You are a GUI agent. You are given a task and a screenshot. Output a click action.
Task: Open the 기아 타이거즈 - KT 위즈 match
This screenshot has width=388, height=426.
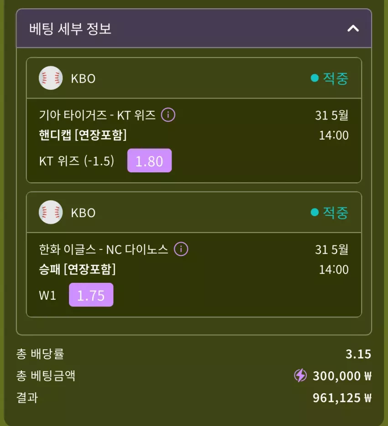(x=97, y=115)
